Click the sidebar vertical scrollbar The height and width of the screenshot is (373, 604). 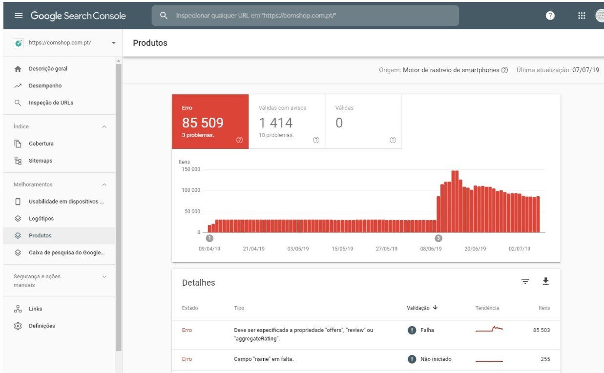pyautogui.click(x=118, y=205)
